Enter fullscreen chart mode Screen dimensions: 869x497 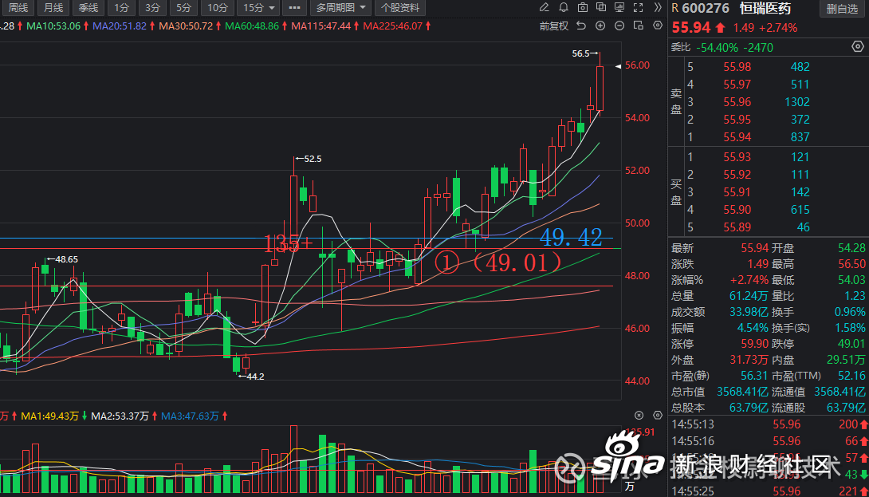coord(639,8)
